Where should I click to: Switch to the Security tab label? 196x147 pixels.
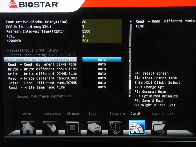click(117, 114)
